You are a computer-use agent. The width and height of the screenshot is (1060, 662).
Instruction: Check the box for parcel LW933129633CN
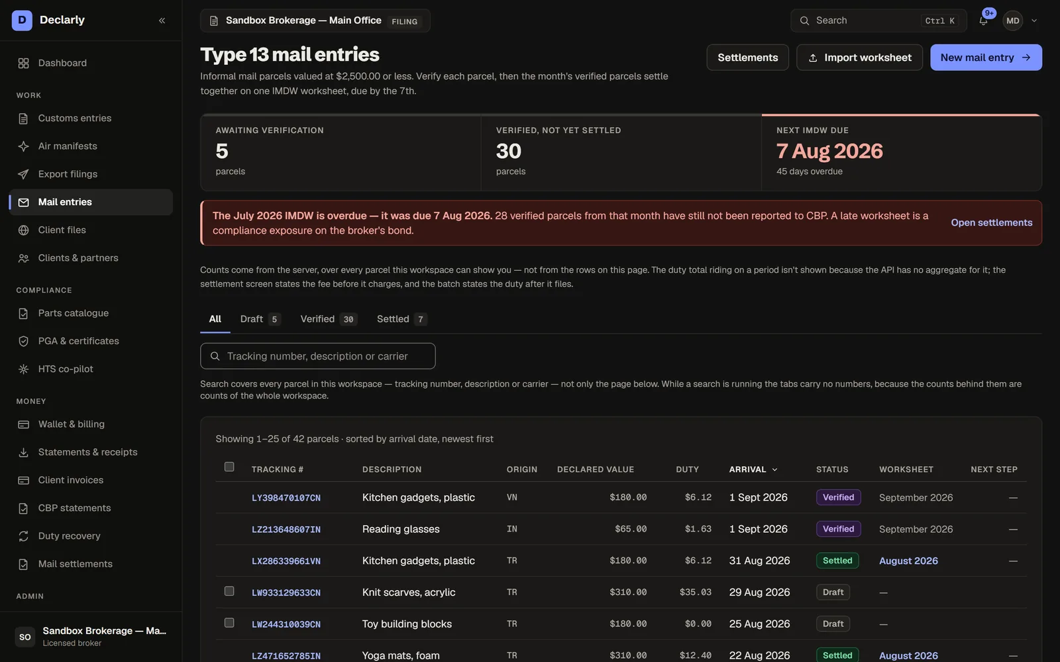click(x=229, y=591)
